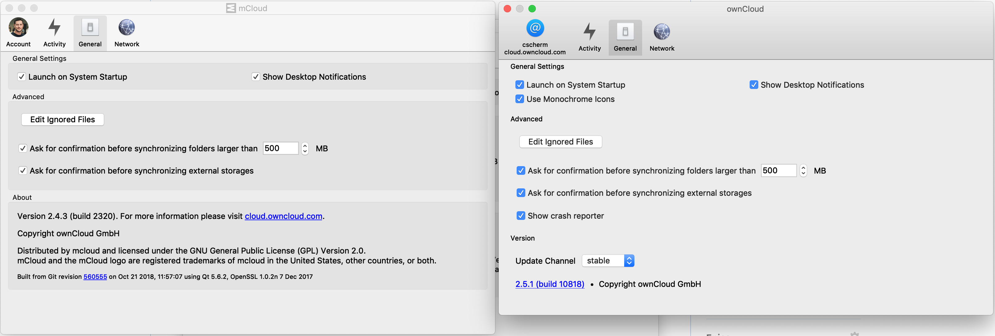Click the "Built from Git revision" text

click(49, 277)
